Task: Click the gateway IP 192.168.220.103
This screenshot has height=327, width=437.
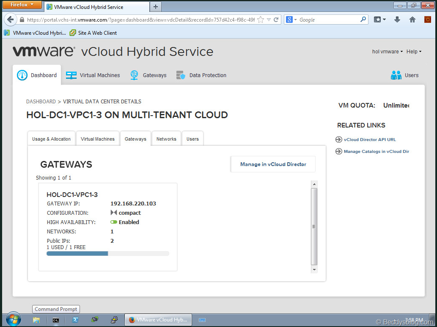Action: (133, 204)
